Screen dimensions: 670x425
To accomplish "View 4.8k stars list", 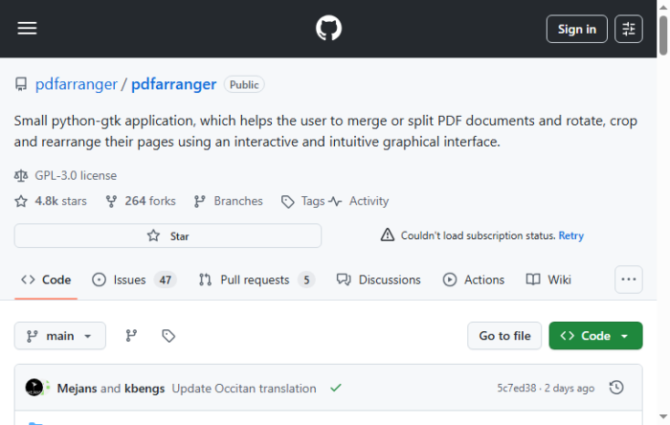I will tap(60, 201).
